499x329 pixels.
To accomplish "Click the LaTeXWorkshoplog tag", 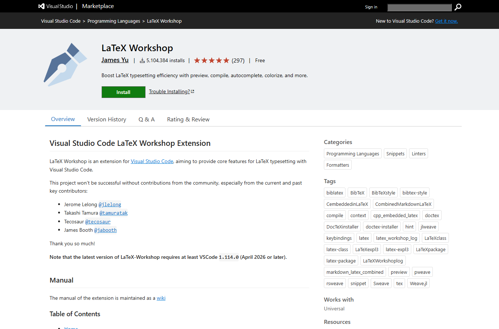I will coord(383,261).
